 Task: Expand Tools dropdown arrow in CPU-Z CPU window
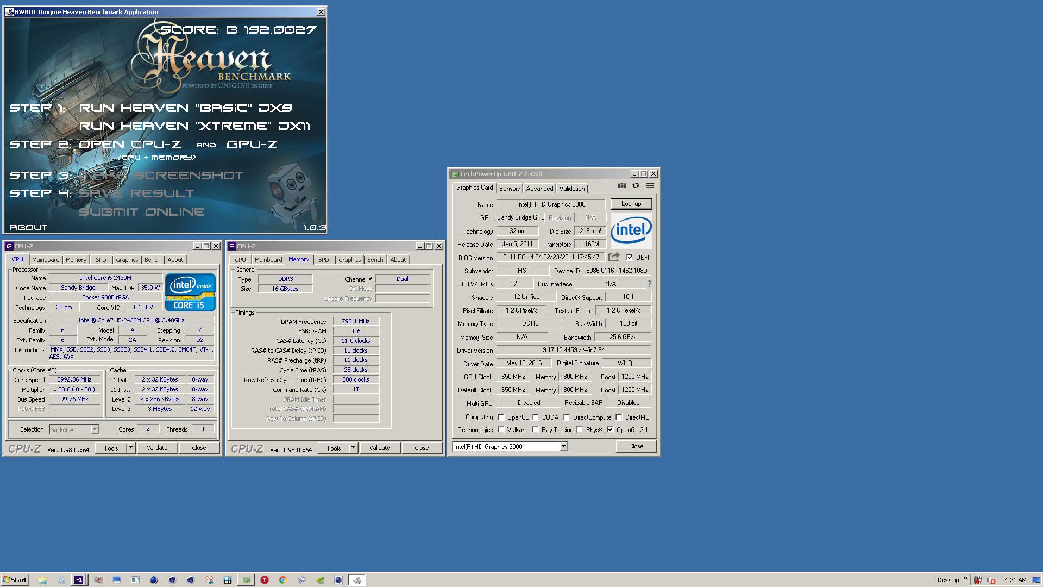[130, 448]
